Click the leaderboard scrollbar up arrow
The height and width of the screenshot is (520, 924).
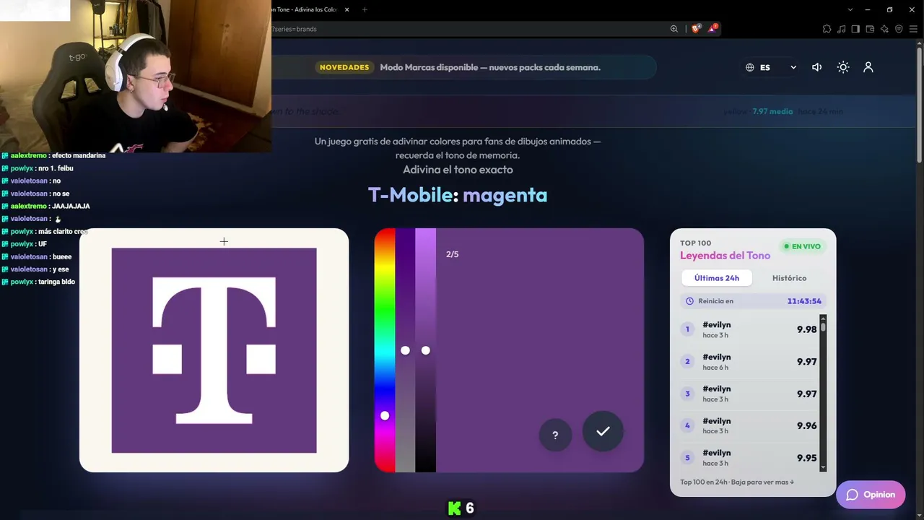[823, 318]
